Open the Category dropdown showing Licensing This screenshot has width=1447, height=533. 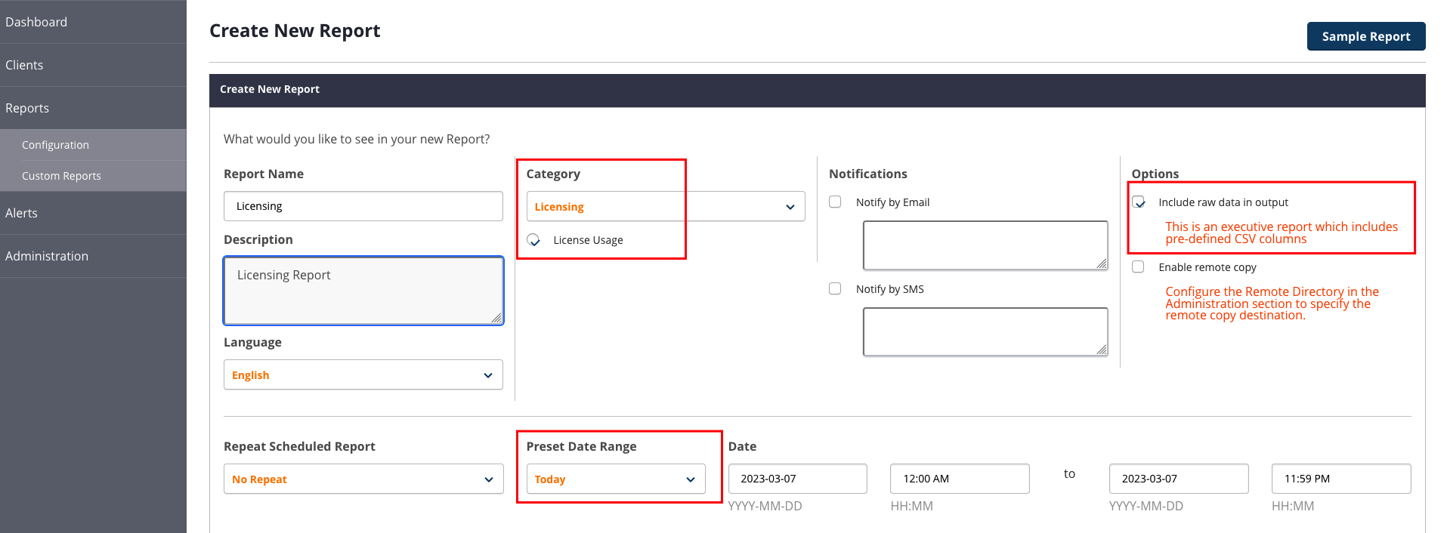[666, 206]
